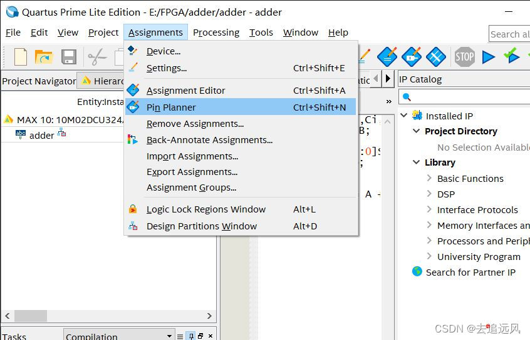Open the View menu

pyautogui.click(x=68, y=32)
